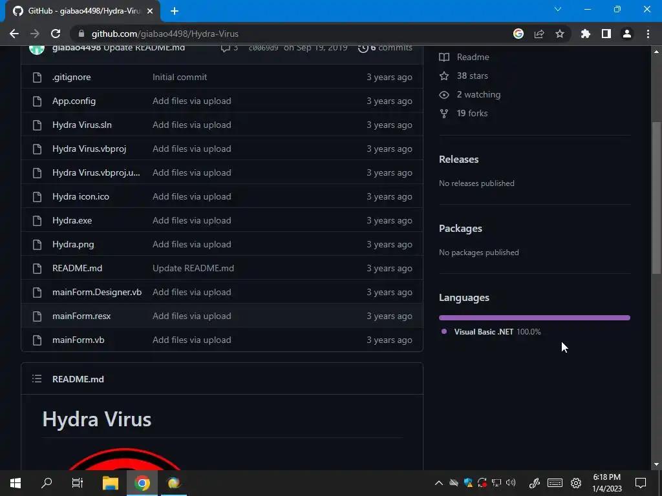Click the Initial commit message
The height and width of the screenshot is (496, 662).
(180, 77)
